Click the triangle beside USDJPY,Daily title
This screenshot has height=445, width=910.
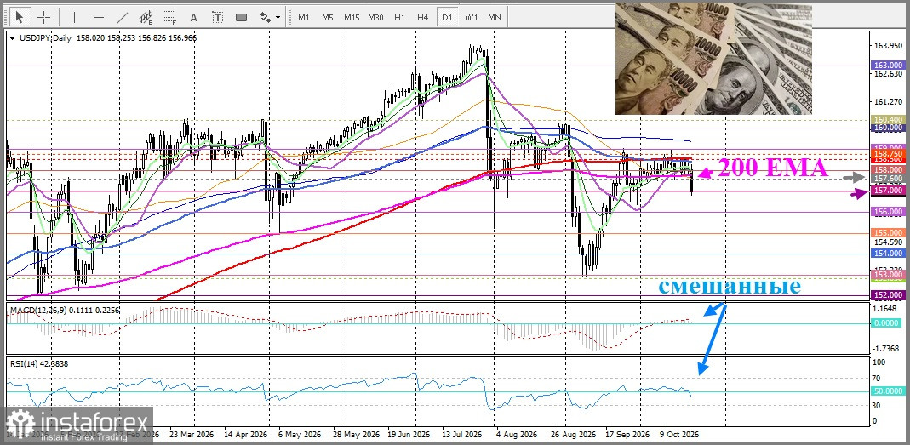pyautogui.click(x=13, y=37)
